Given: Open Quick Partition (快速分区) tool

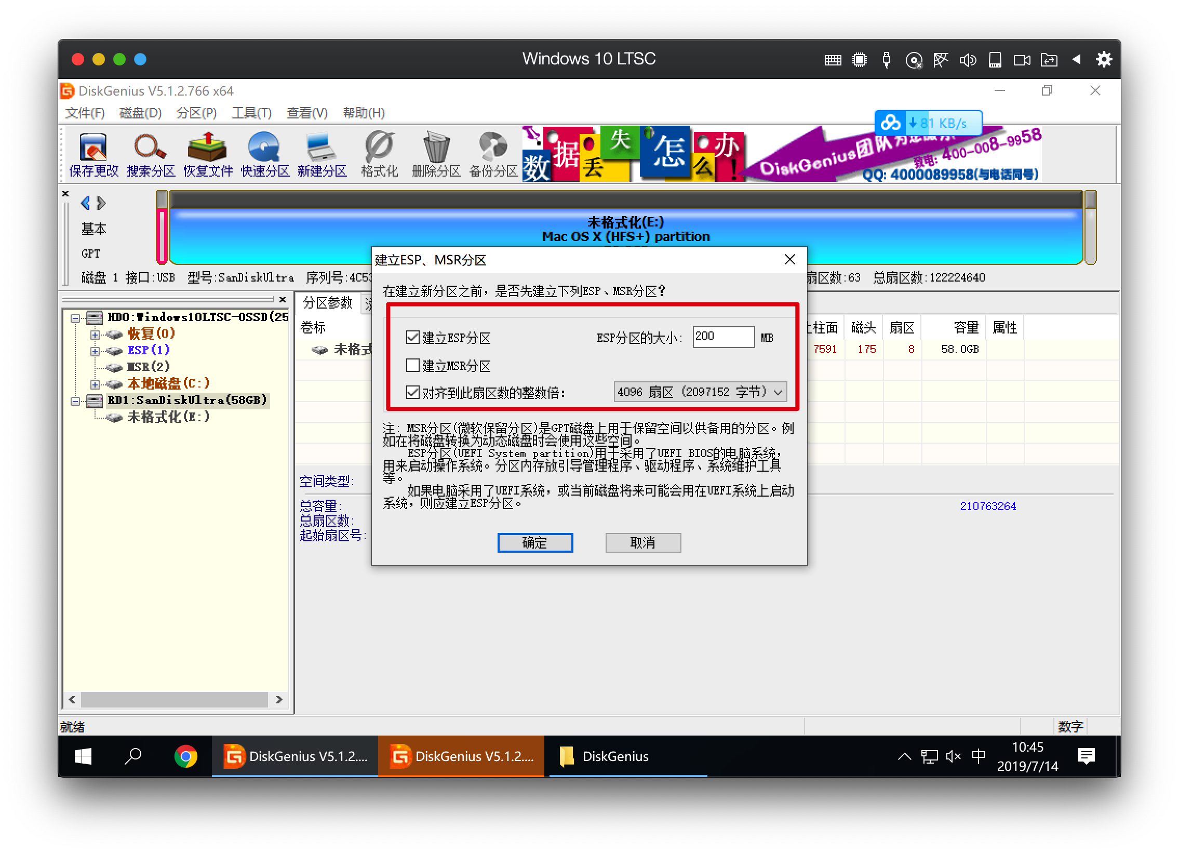Looking at the screenshot, I should (265, 154).
